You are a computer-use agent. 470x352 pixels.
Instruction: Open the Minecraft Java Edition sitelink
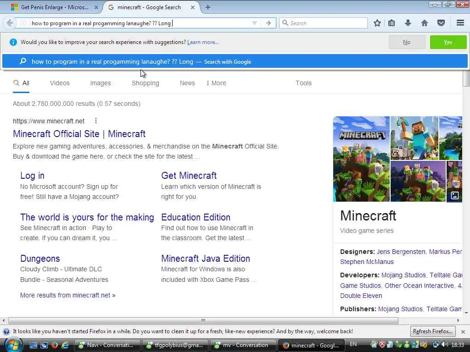tap(206, 258)
